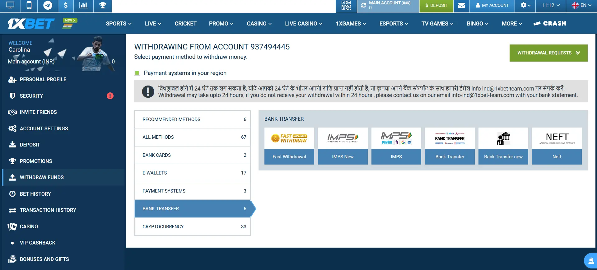The width and height of the screenshot is (597, 270).
Task: Open live chat support bubble
Action: (x=590, y=261)
